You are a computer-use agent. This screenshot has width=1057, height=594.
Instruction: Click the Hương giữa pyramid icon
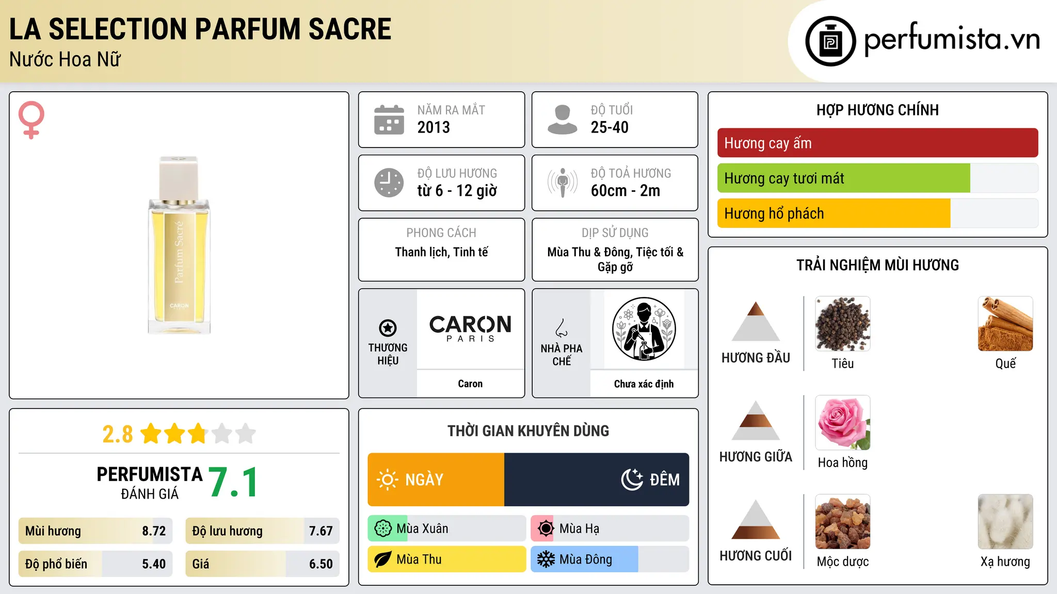(x=756, y=420)
